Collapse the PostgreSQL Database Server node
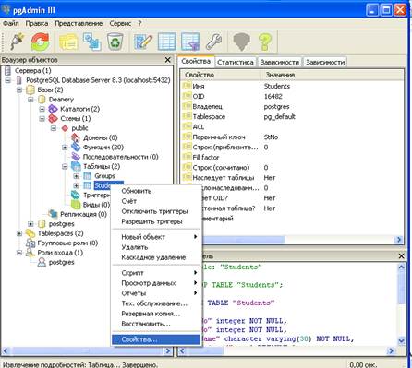Screen dimensions: 412x368 click(7, 80)
